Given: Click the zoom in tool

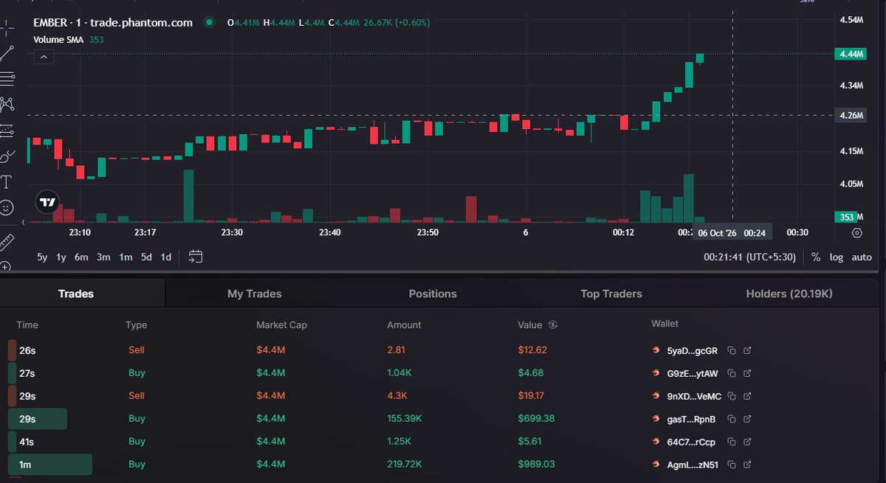Looking at the screenshot, I should coord(6,267).
